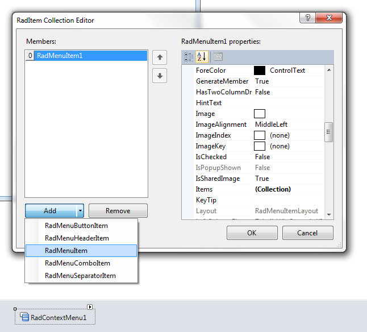Choose RadMenuHeaderItem from the Add list

pos(81,238)
